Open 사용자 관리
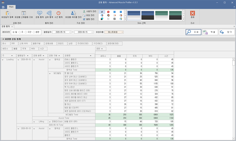 pos(89,11)
